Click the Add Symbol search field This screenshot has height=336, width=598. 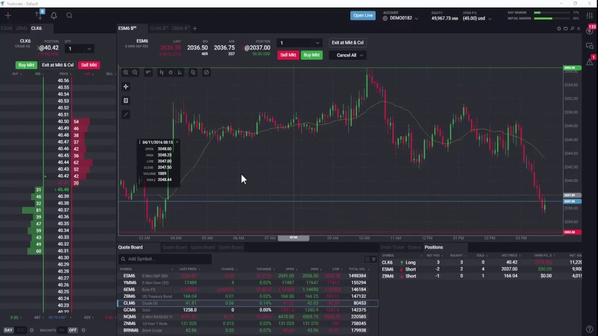[165, 259]
